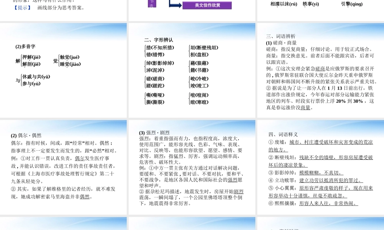Click the entry 淖(泥淖)
This screenshot has height=230, width=384.
point(155,70)
